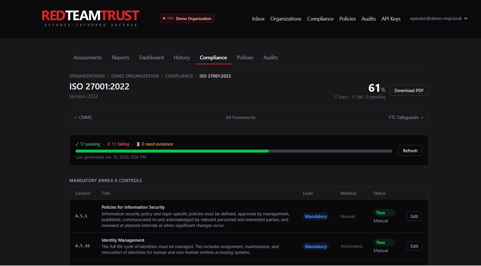The width and height of the screenshot is (481, 266).
Task: Go to Organizations in the top navigation
Action: point(286,19)
